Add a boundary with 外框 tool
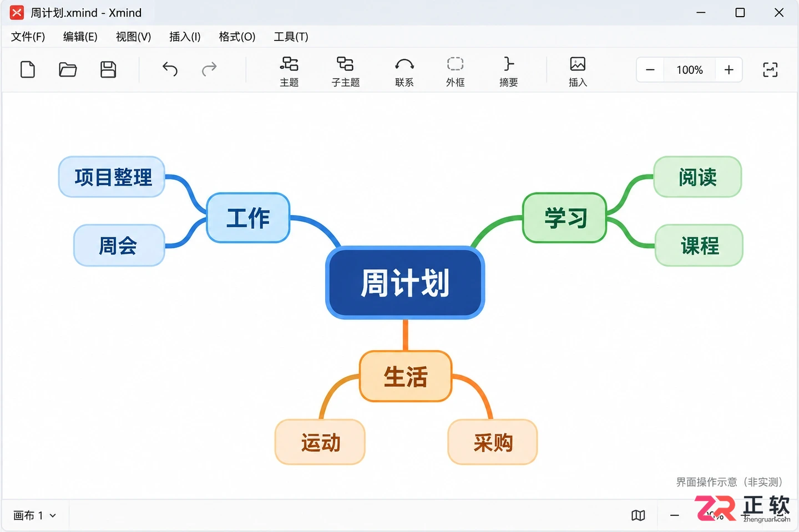This screenshot has height=532, width=799. pos(455,71)
